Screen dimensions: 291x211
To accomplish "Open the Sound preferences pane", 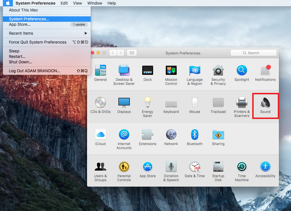I will 265,105.
